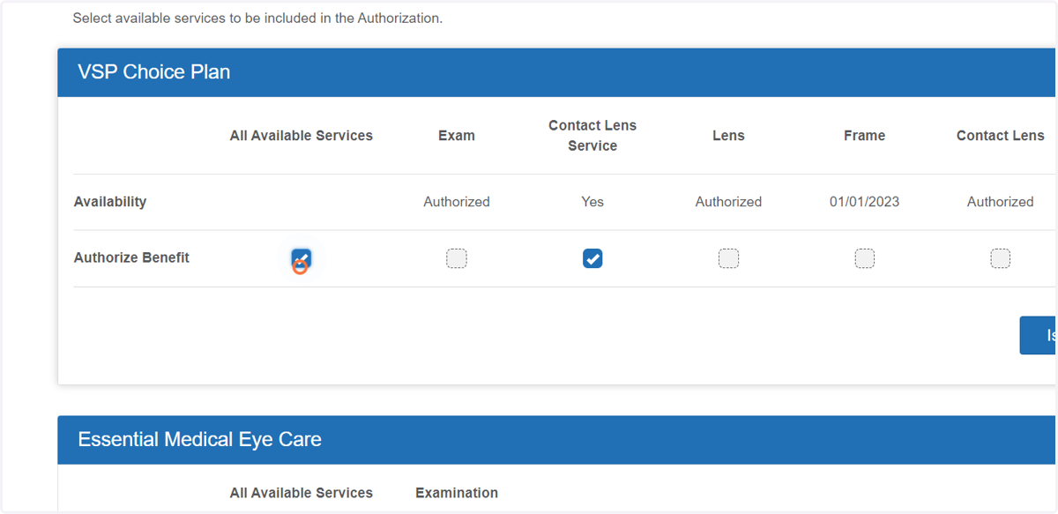Click the Authorized status under Exam

tap(457, 202)
